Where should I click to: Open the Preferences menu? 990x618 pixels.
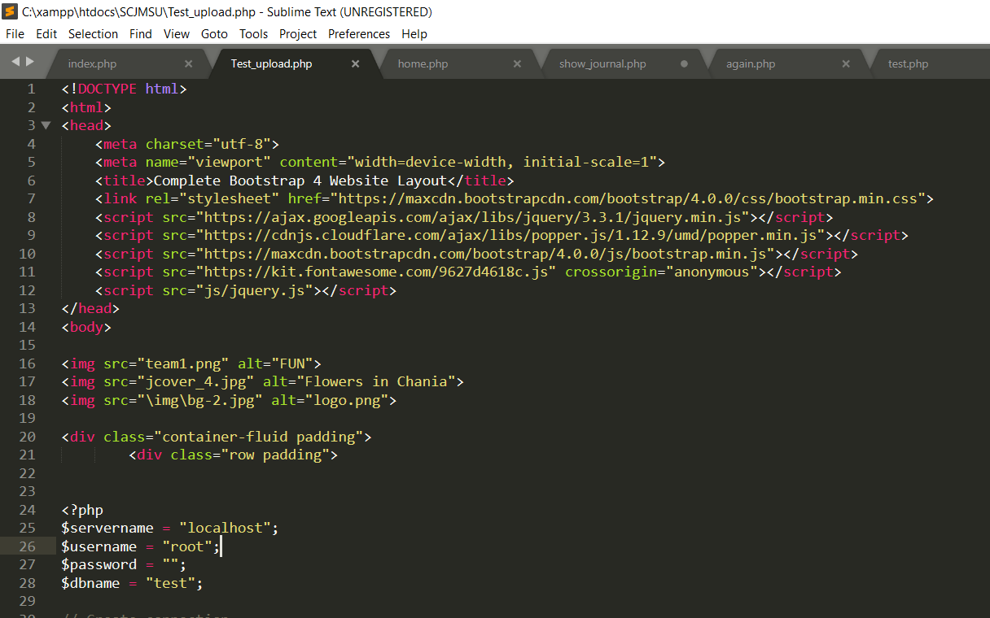359,34
